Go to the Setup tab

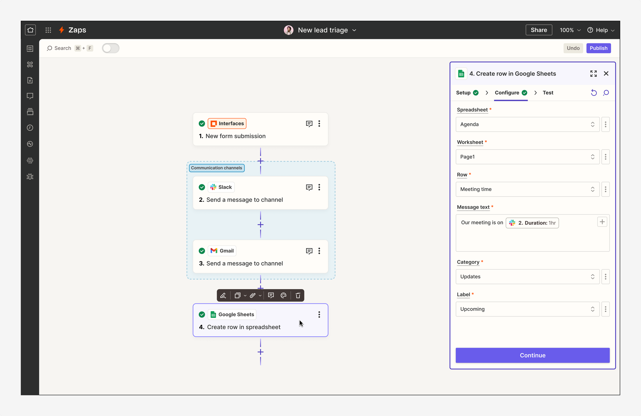coord(463,93)
